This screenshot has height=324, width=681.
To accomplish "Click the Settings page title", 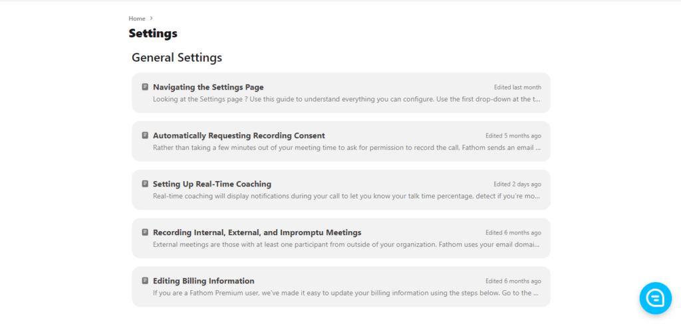I will click(153, 33).
